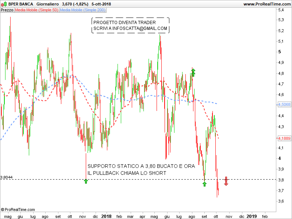The image size is (292, 219).
Task: Click the green up arrow near November 2017
Action: click(86, 181)
